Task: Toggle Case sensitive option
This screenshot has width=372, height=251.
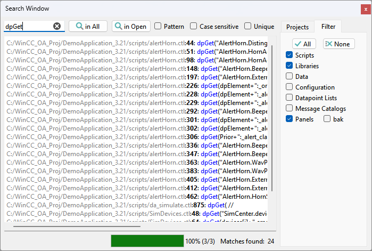Action: point(194,27)
